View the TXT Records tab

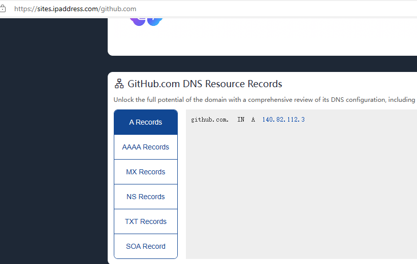pos(146,221)
